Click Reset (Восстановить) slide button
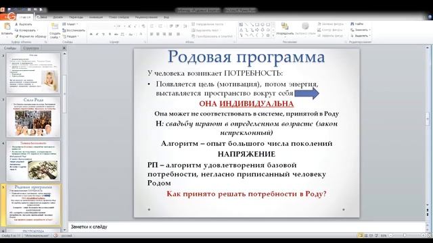Viewport: 433px width, 243px height. [x=74, y=30]
